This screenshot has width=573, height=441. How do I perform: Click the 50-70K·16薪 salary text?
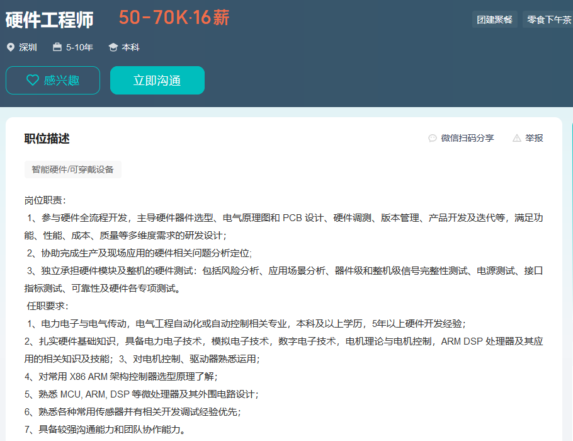point(174,18)
